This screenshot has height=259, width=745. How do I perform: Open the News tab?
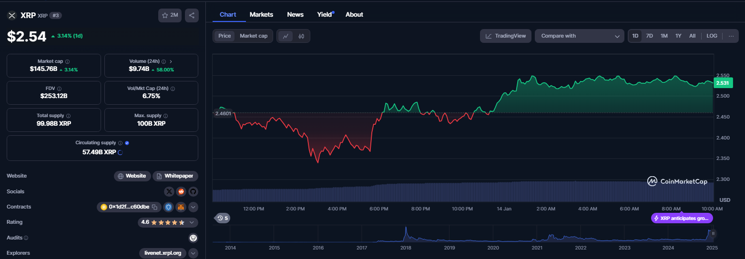296,14
